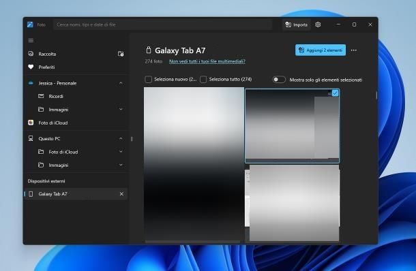The height and width of the screenshot is (271, 416).
Task: Open Immagini folder under Questo PC
Action: 76,165
